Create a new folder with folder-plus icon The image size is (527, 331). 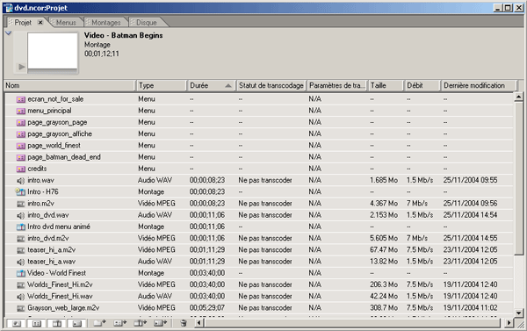(100, 323)
